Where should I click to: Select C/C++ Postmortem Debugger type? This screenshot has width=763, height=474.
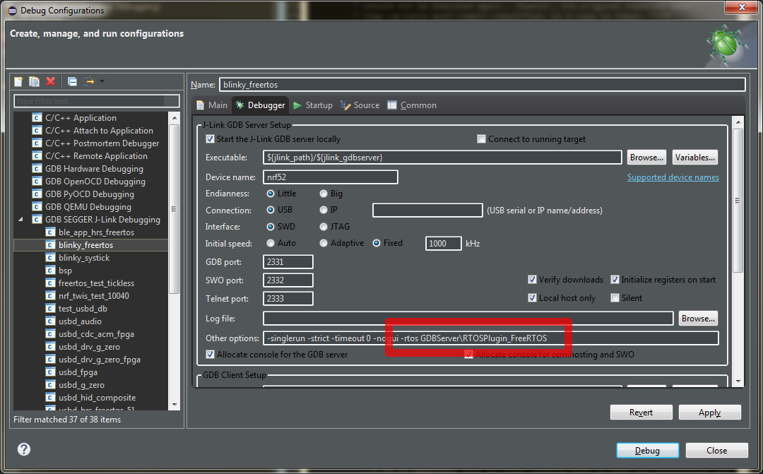[x=102, y=143]
